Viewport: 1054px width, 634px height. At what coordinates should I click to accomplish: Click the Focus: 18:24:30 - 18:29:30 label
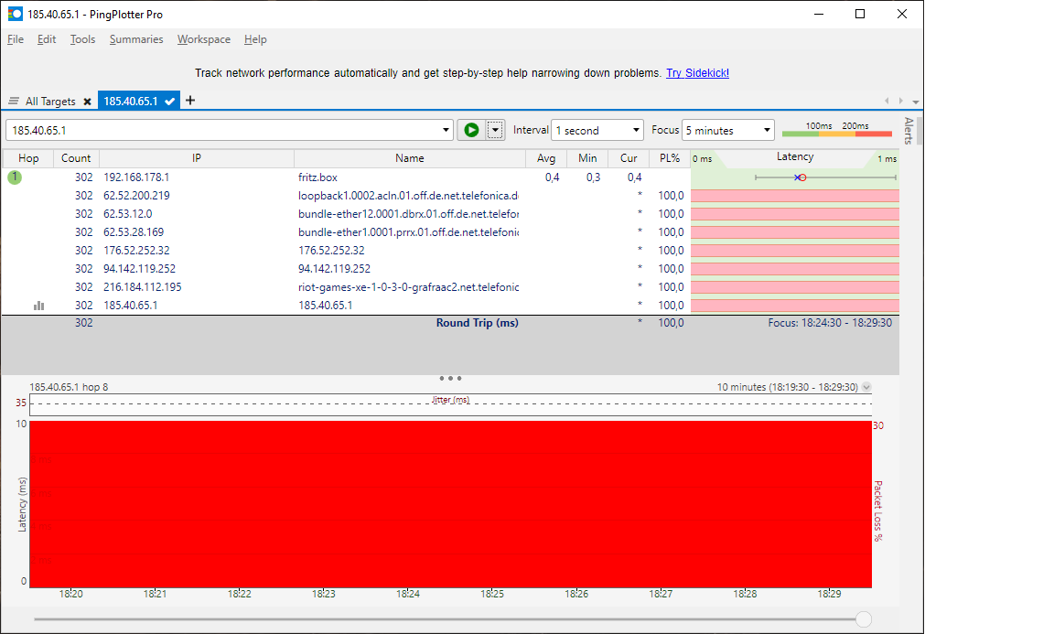click(x=830, y=323)
